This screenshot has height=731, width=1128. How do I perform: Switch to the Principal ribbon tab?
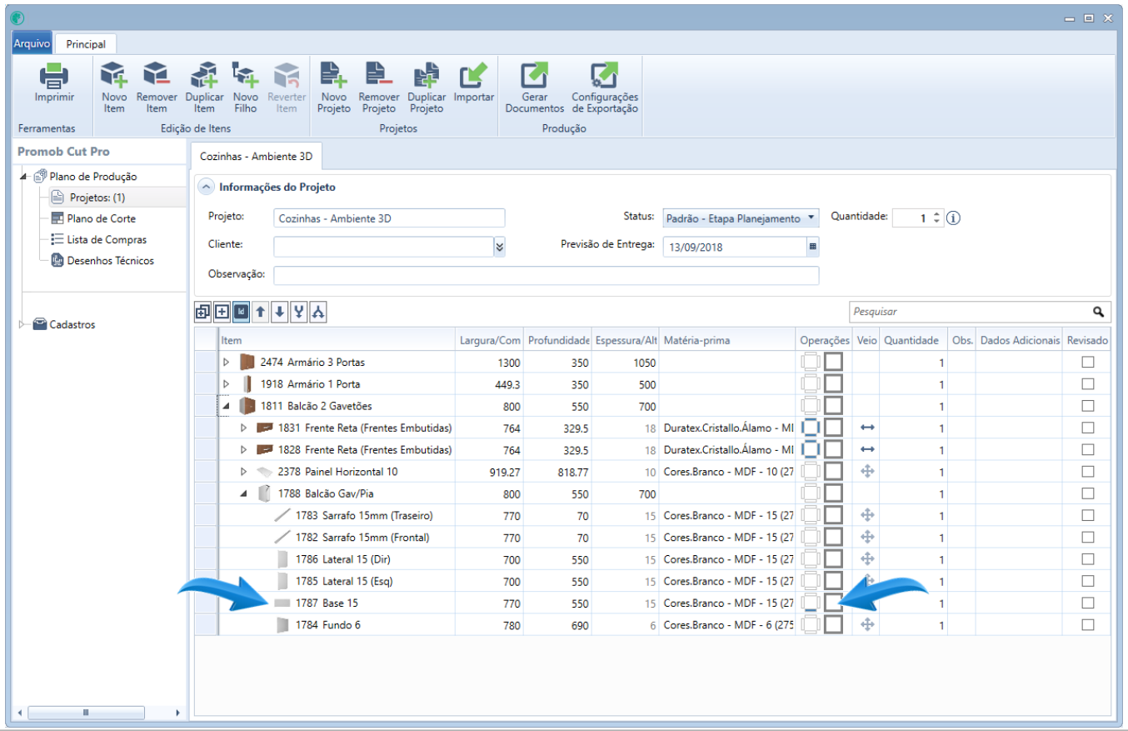click(86, 44)
